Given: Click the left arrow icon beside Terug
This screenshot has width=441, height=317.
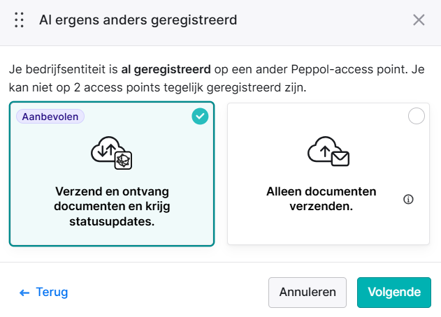Looking at the screenshot, I should click(x=24, y=293).
